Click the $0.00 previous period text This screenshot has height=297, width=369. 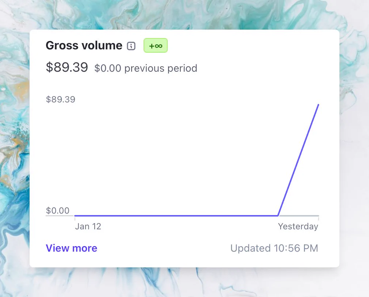(146, 68)
